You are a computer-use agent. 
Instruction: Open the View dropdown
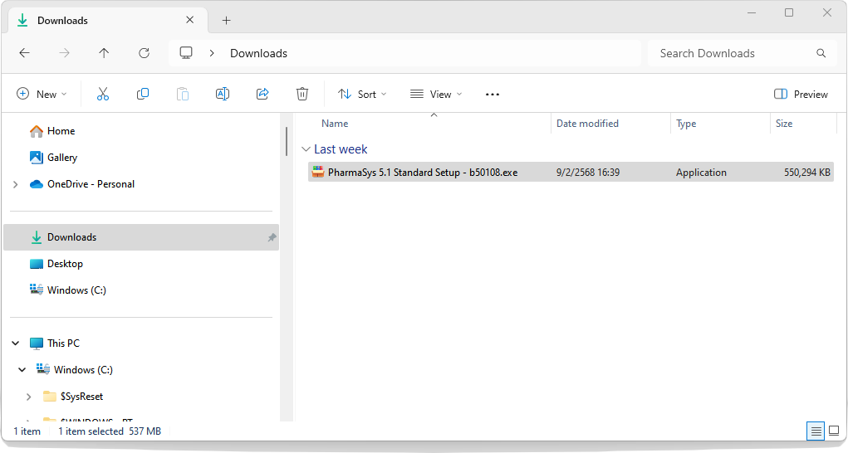(x=436, y=94)
